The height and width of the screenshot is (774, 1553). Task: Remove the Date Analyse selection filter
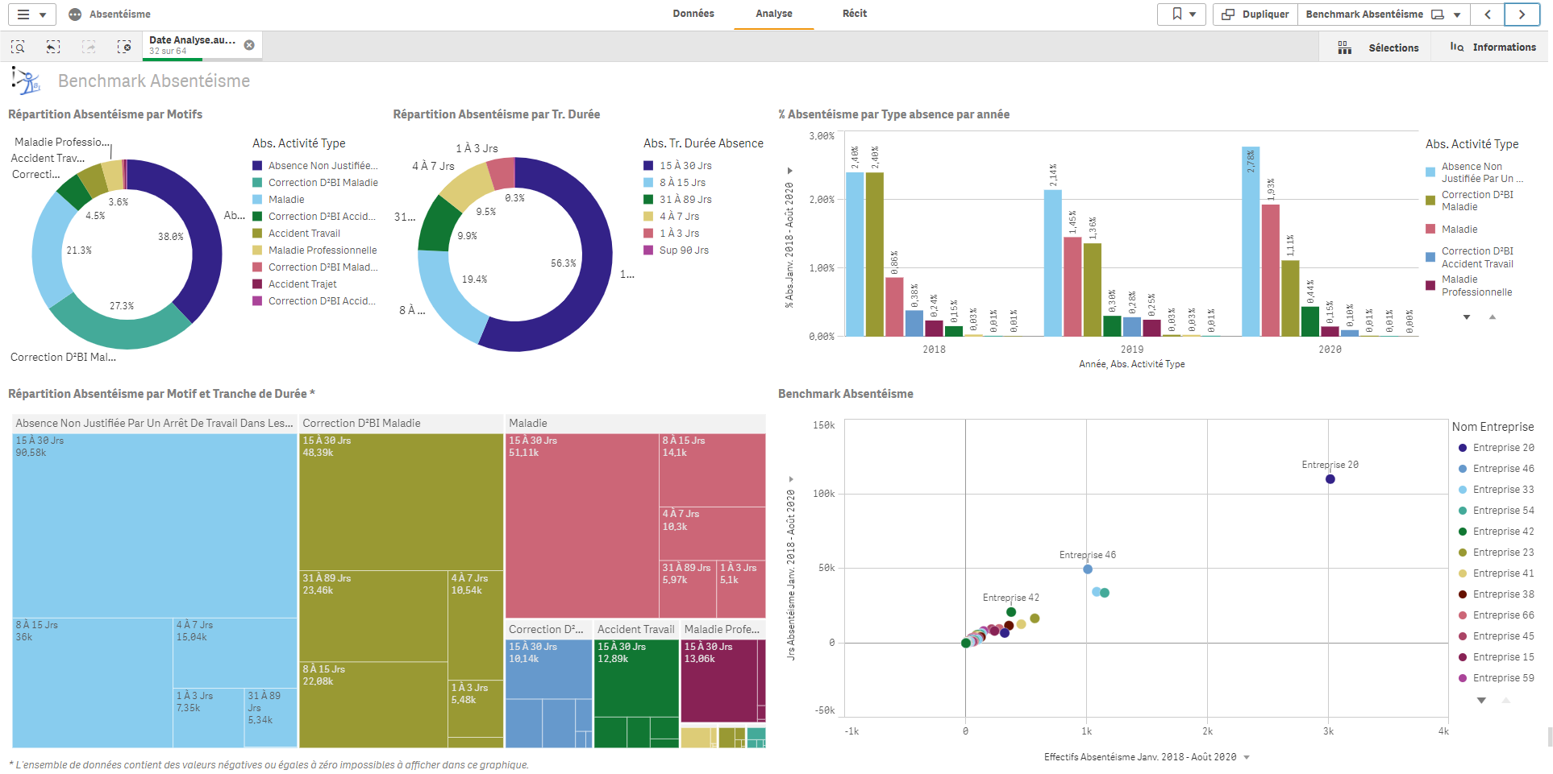[x=249, y=45]
